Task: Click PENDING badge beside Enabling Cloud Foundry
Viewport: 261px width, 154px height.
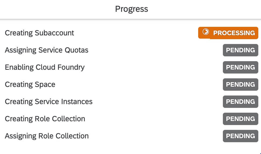Action: (241, 67)
